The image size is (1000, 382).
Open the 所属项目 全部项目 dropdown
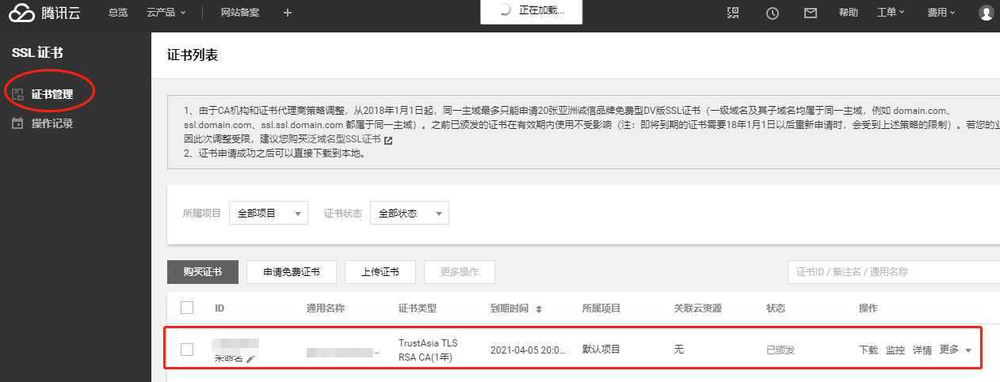(x=269, y=214)
